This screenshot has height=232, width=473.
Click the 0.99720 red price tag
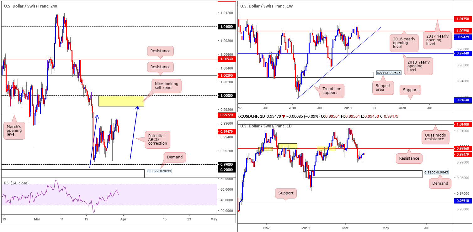point(226,115)
